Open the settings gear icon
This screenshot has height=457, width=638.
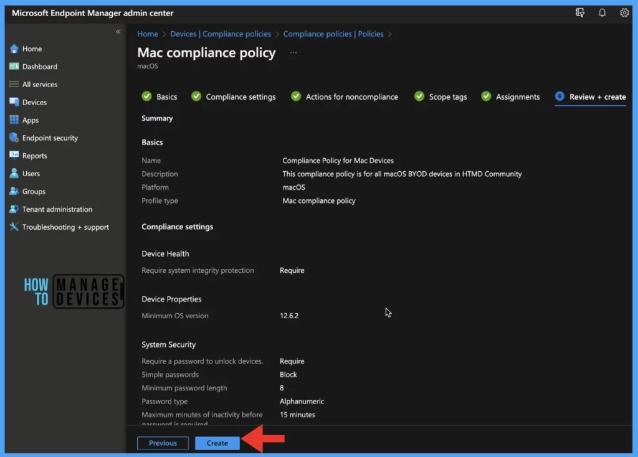tap(624, 13)
